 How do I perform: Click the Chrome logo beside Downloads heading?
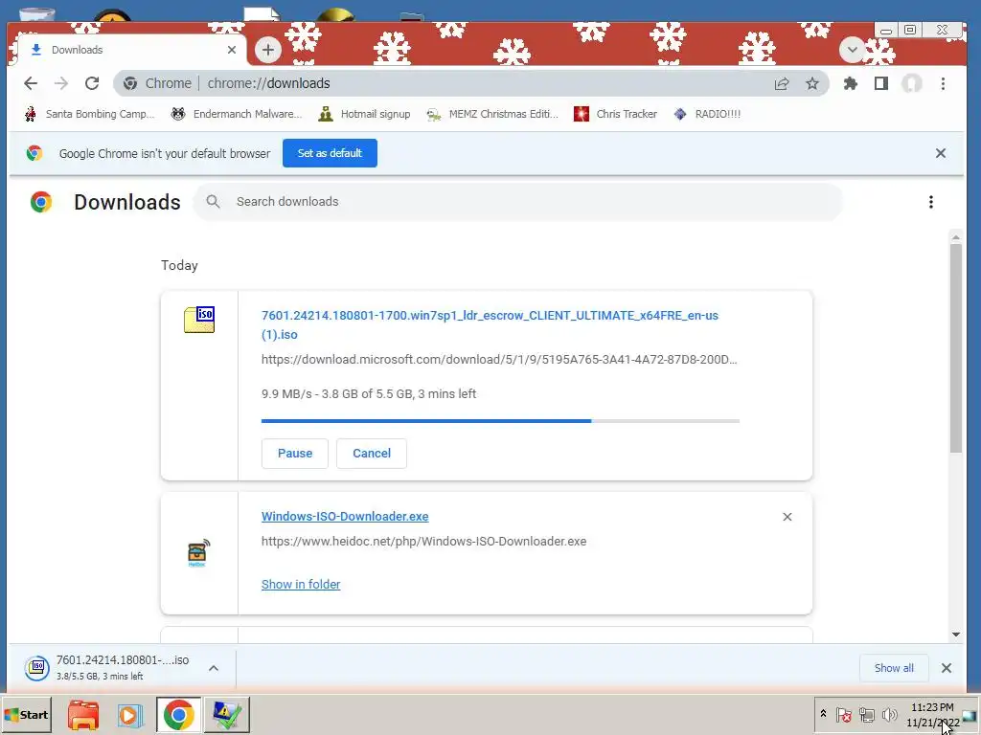(x=41, y=202)
